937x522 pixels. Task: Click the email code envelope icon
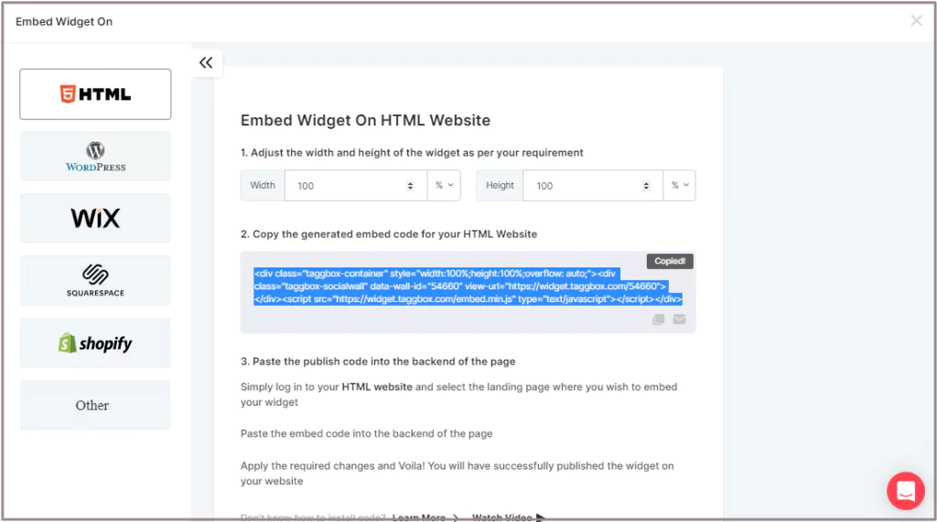(680, 320)
